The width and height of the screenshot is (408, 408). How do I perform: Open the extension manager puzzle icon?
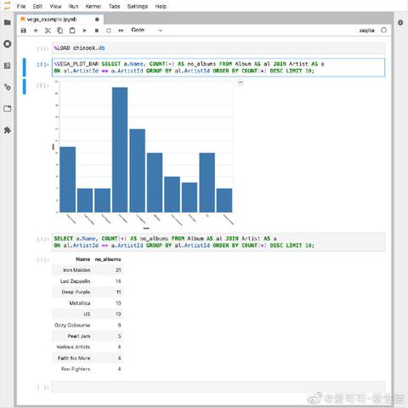pos(8,130)
